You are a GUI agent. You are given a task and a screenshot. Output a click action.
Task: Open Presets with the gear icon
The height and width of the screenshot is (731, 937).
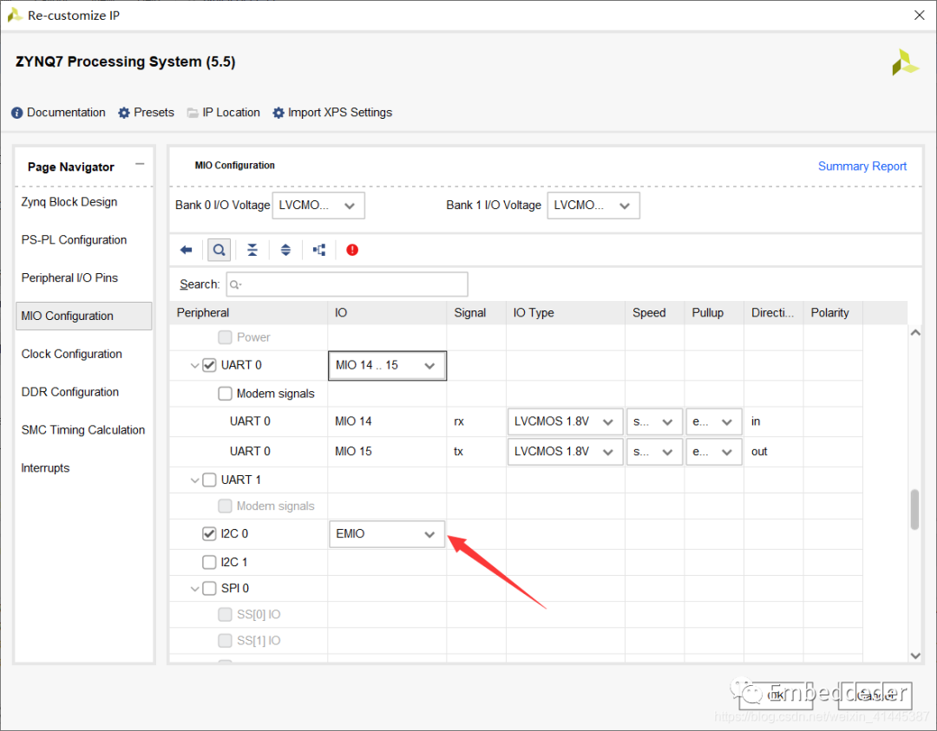[x=146, y=113]
